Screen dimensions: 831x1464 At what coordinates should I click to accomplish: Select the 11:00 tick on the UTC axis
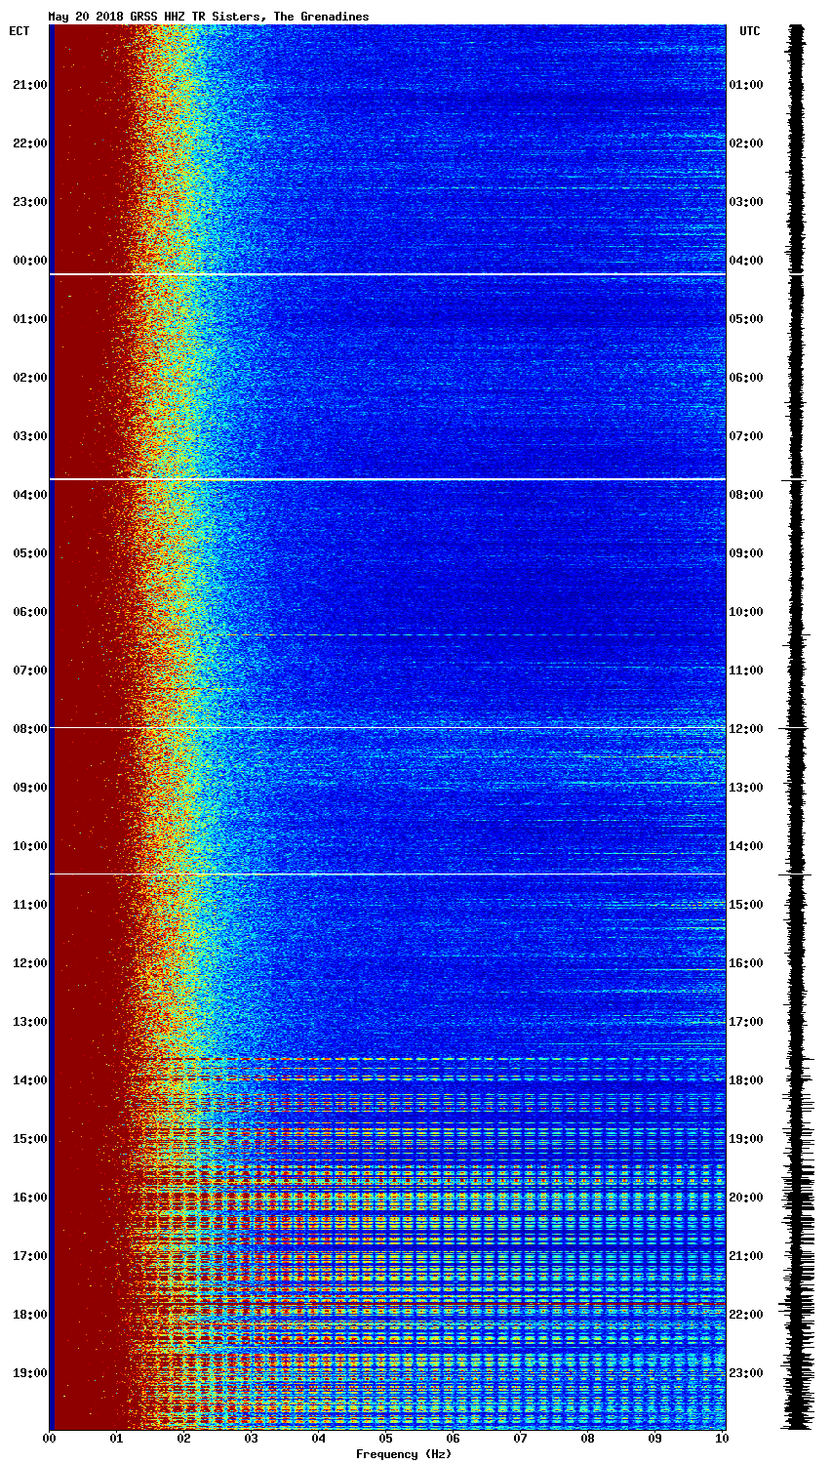746,671
